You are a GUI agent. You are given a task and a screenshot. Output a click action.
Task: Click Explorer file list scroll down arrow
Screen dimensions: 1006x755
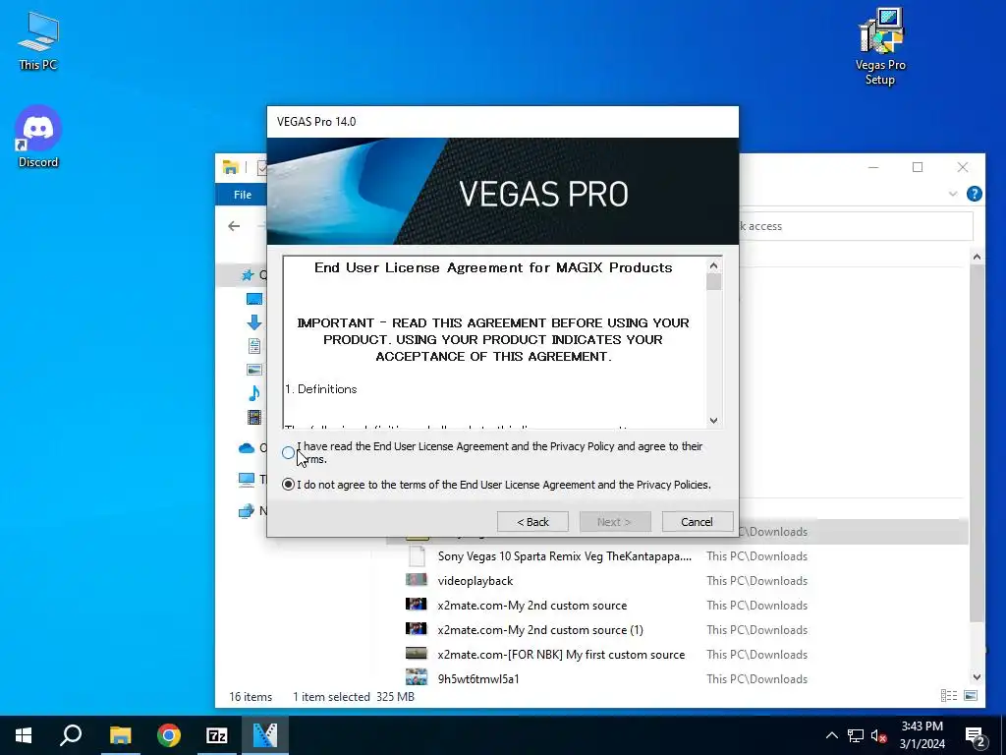pyautogui.click(x=977, y=676)
